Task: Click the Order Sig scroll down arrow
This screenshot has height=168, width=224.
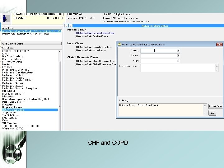Action: tap(205, 114)
